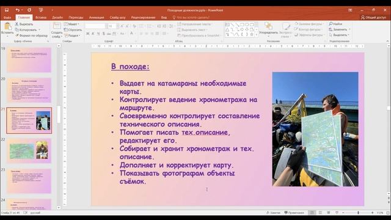Image resolution: width=391 pixels, height=220 pixels.
Task: Open the Файл tab
Action: (7, 18)
